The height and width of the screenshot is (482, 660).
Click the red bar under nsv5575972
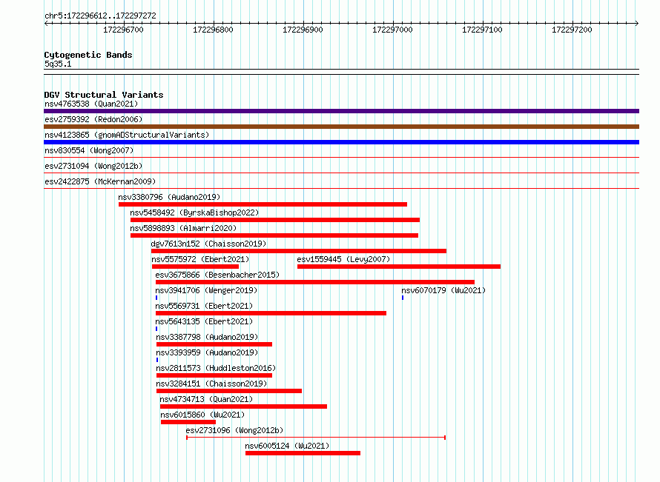195,267
